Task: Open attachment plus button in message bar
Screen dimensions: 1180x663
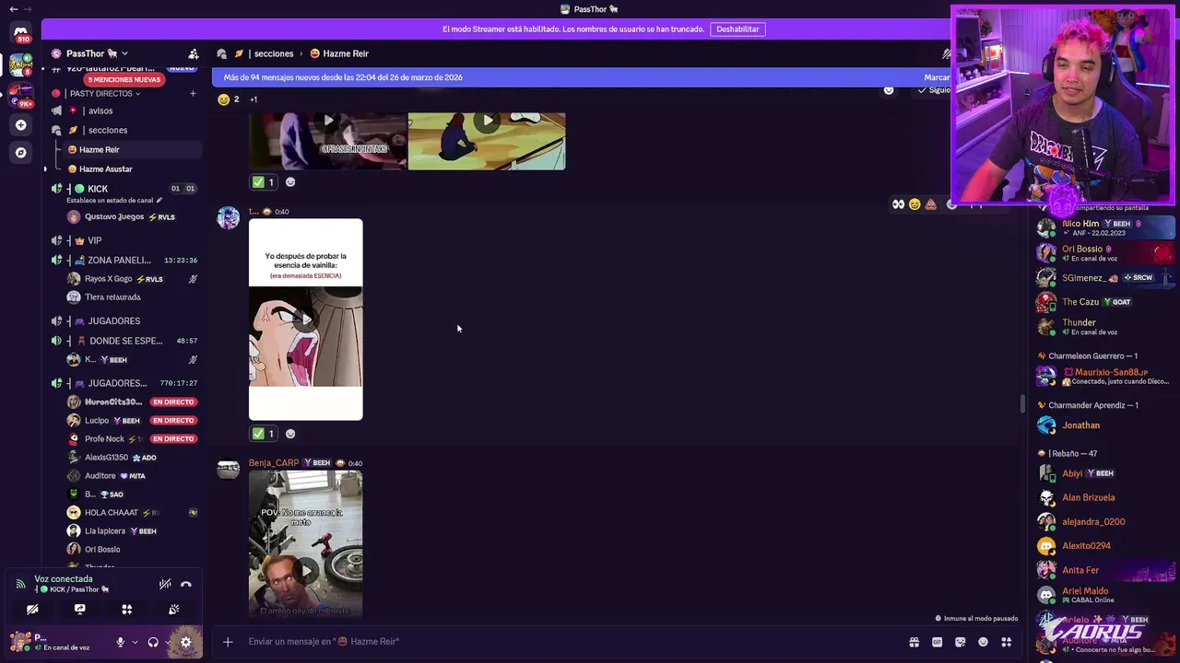Action: pyautogui.click(x=228, y=642)
